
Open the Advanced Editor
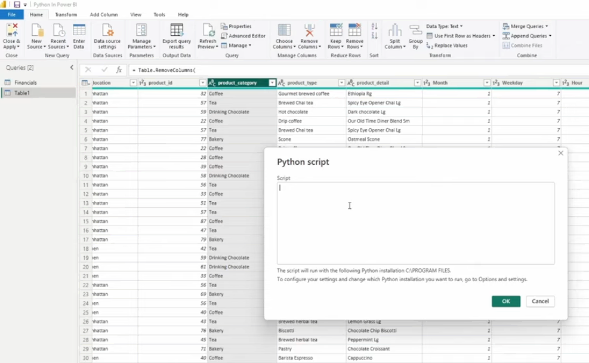pyautogui.click(x=243, y=36)
